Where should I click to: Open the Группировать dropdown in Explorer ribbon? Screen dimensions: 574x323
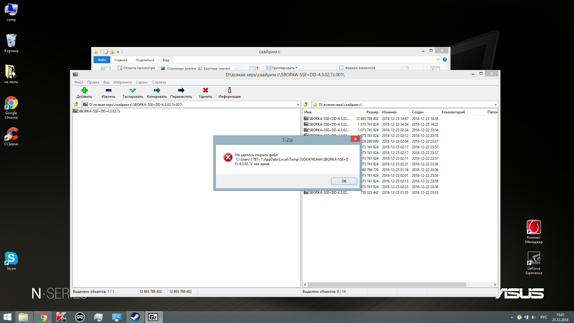pyautogui.click(x=283, y=68)
